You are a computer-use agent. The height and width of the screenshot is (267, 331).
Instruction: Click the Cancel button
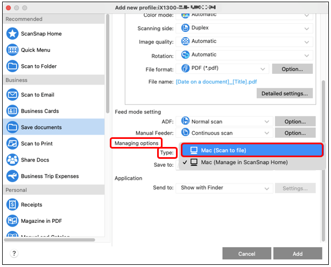[x=247, y=254]
